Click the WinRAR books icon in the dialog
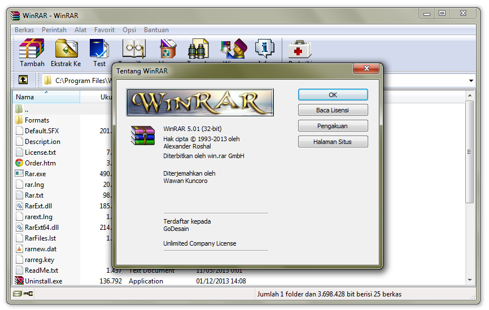This screenshot has width=489, height=310. click(143, 136)
